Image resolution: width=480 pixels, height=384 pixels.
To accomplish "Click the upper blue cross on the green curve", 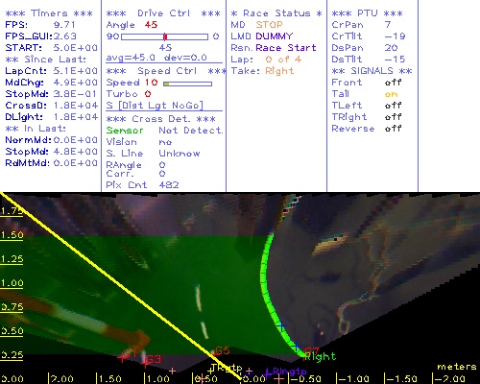I will pyautogui.click(x=281, y=326).
